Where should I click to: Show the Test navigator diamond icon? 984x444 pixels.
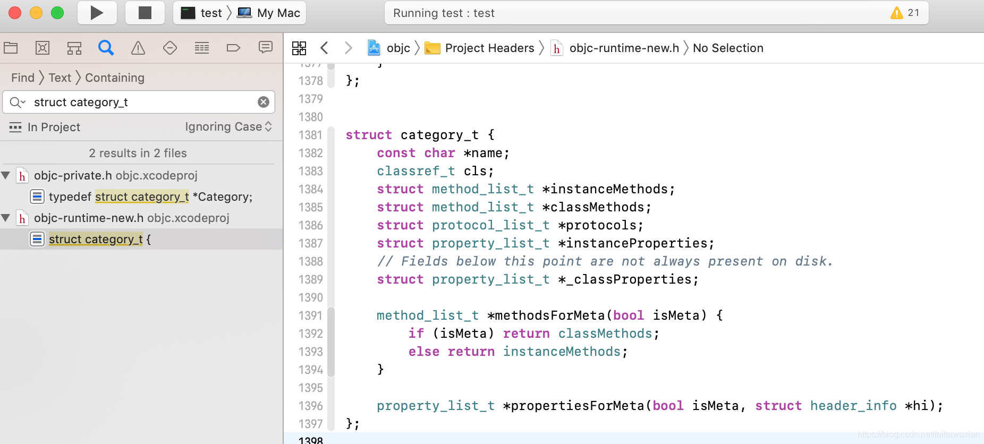(x=170, y=48)
